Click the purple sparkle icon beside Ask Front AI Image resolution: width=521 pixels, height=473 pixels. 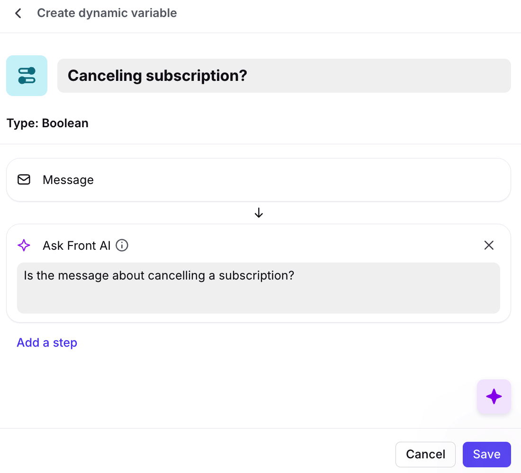click(24, 245)
